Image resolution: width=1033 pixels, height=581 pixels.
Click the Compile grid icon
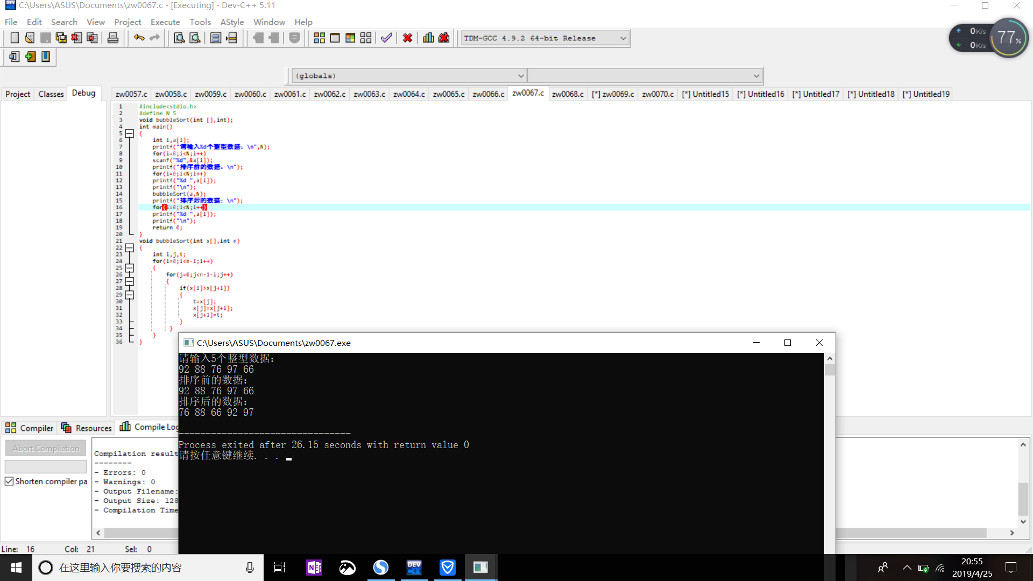(x=319, y=38)
